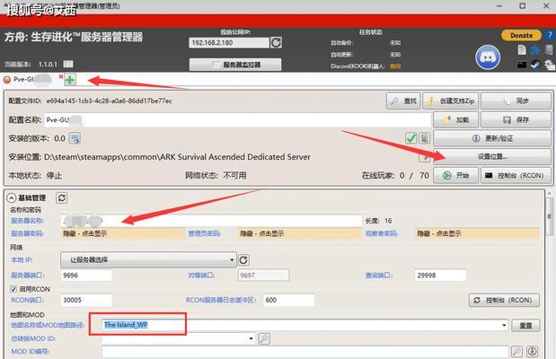Open the Discord icon link
Screen dimensions: 556x359
(x=488, y=57)
